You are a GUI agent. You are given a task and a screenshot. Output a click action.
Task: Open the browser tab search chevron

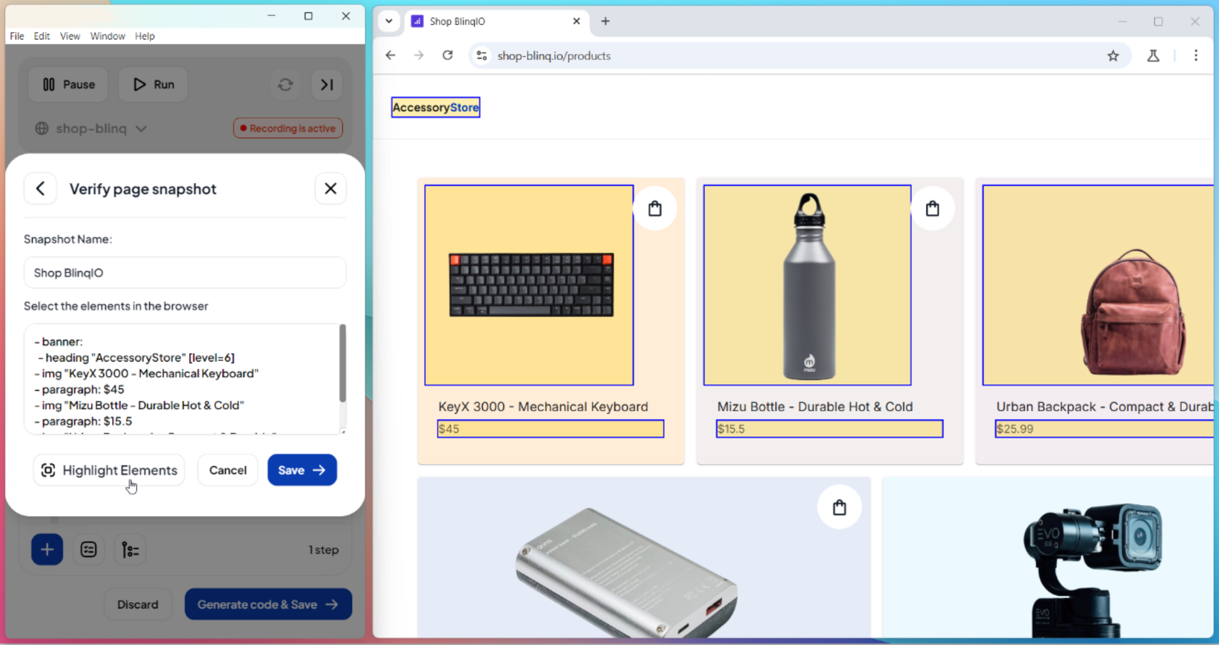coord(389,21)
